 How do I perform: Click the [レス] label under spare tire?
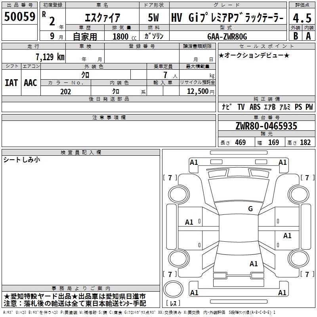[173, 303]
